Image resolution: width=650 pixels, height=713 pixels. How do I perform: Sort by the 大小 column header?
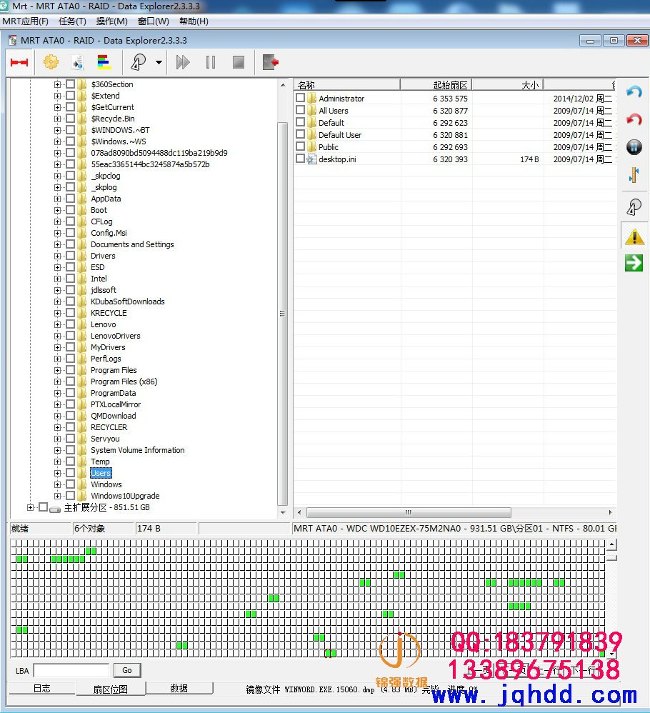point(508,85)
